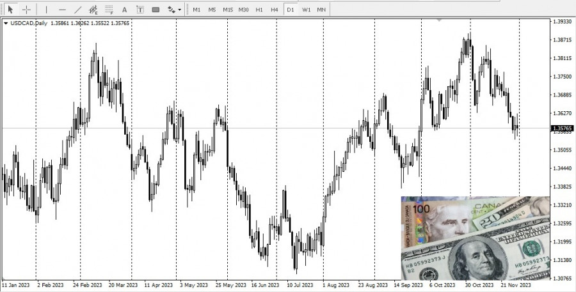Image resolution: width=576 pixels, height=292 pixels.
Task: Click the arrows objects icon
Action: (171, 10)
